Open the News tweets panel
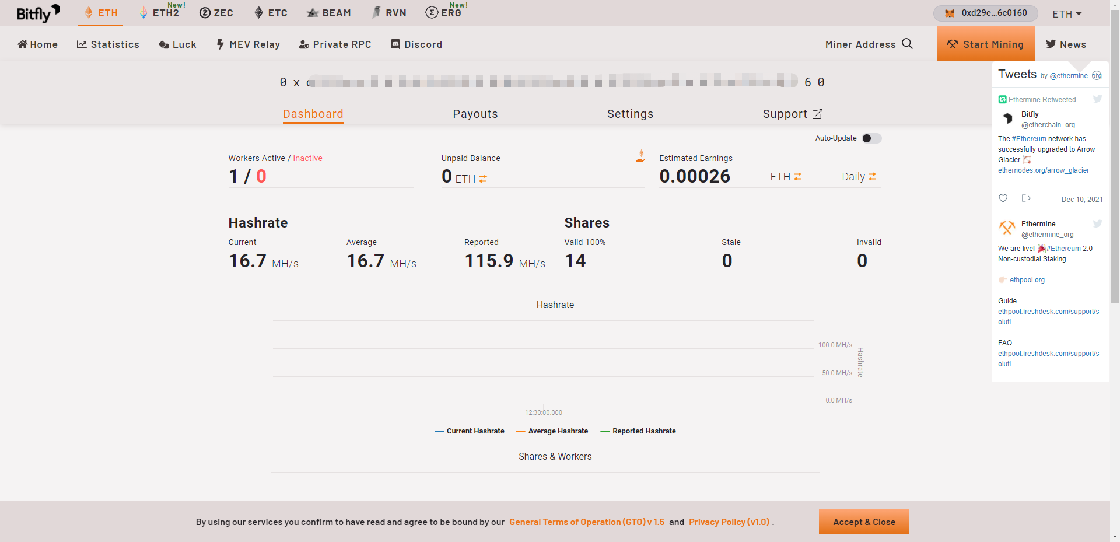Screen dimensions: 1120x542 [x=1066, y=44]
